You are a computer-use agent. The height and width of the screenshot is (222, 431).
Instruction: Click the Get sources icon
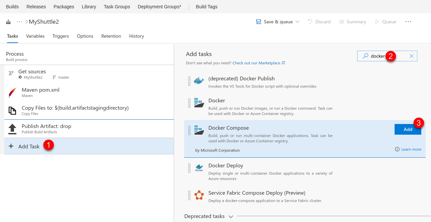coord(11,73)
